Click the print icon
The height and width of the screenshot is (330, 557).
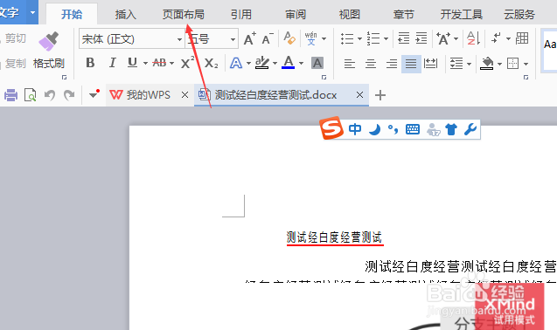[x=11, y=95]
